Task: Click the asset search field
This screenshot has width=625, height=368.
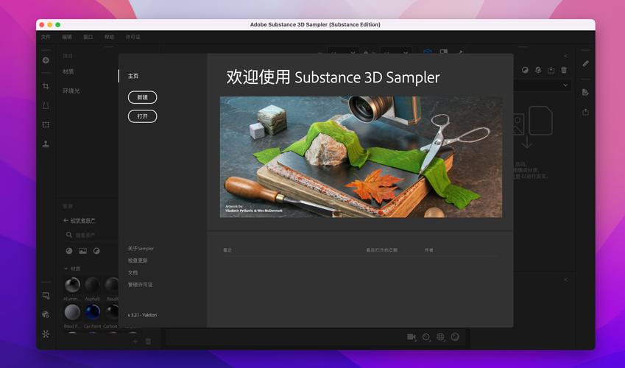Action: pos(92,235)
